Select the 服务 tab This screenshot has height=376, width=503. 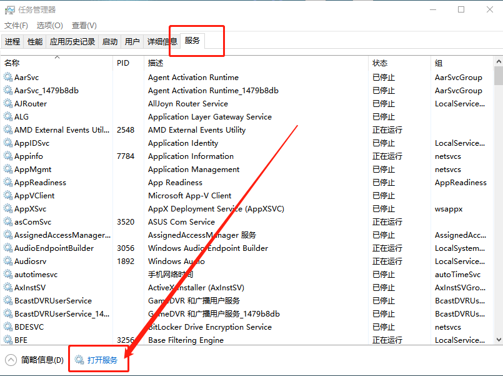point(192,41)
